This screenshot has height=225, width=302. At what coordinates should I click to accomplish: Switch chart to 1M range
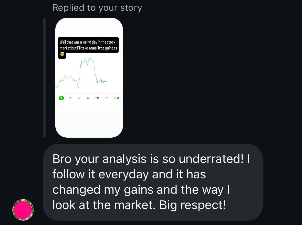(79, 98)
